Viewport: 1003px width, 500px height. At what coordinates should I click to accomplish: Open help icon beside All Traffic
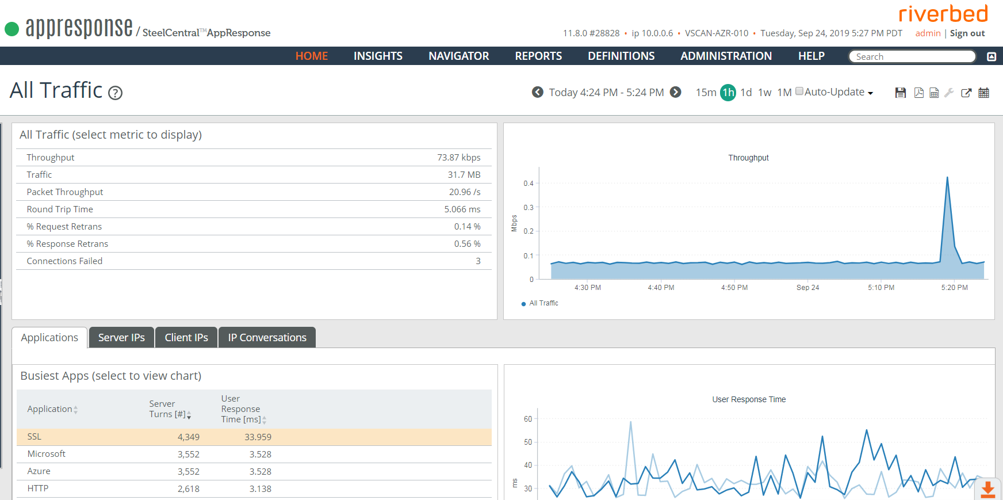116,93
